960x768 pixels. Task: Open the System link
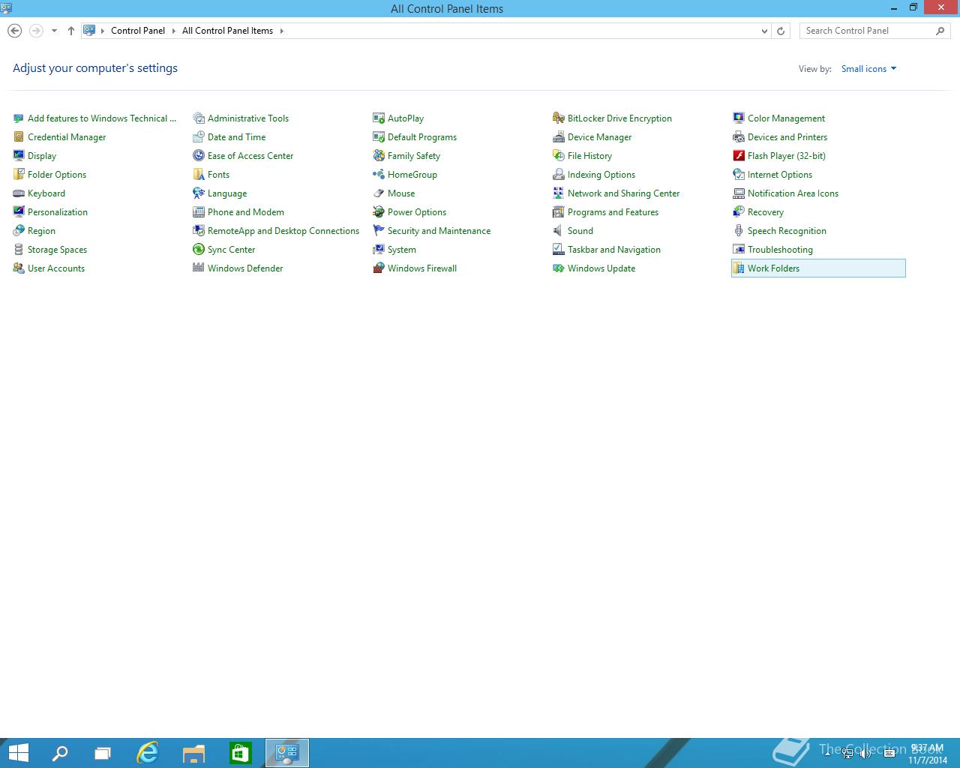pos(401,250)
